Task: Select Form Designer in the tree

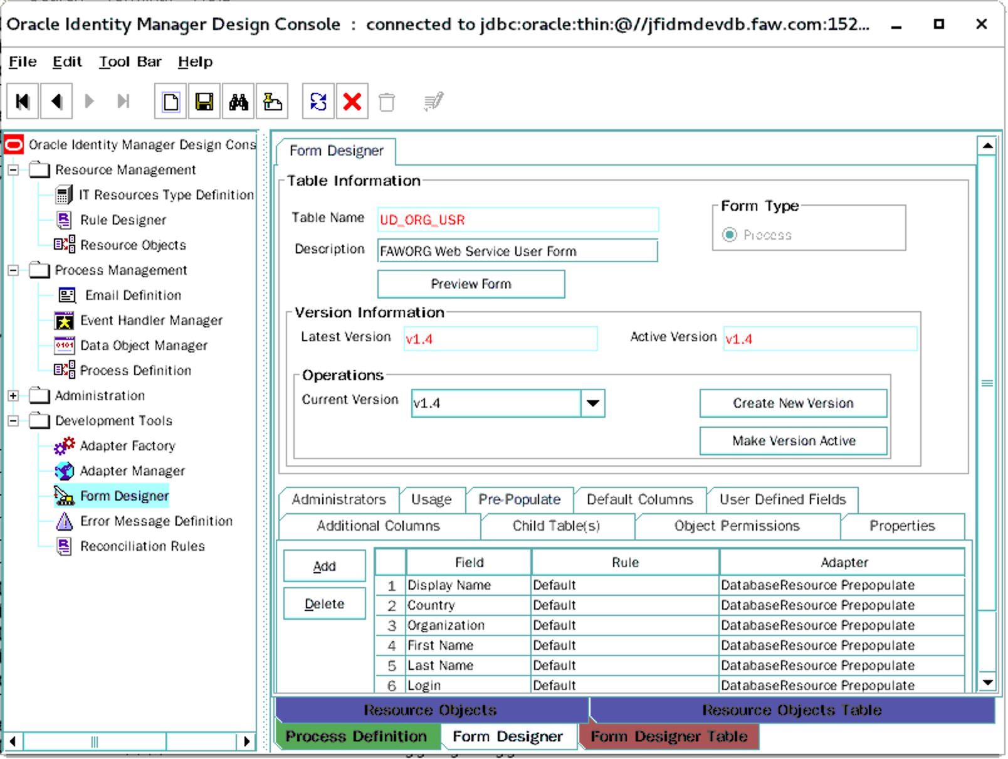Action: click(x=124, y=496)
